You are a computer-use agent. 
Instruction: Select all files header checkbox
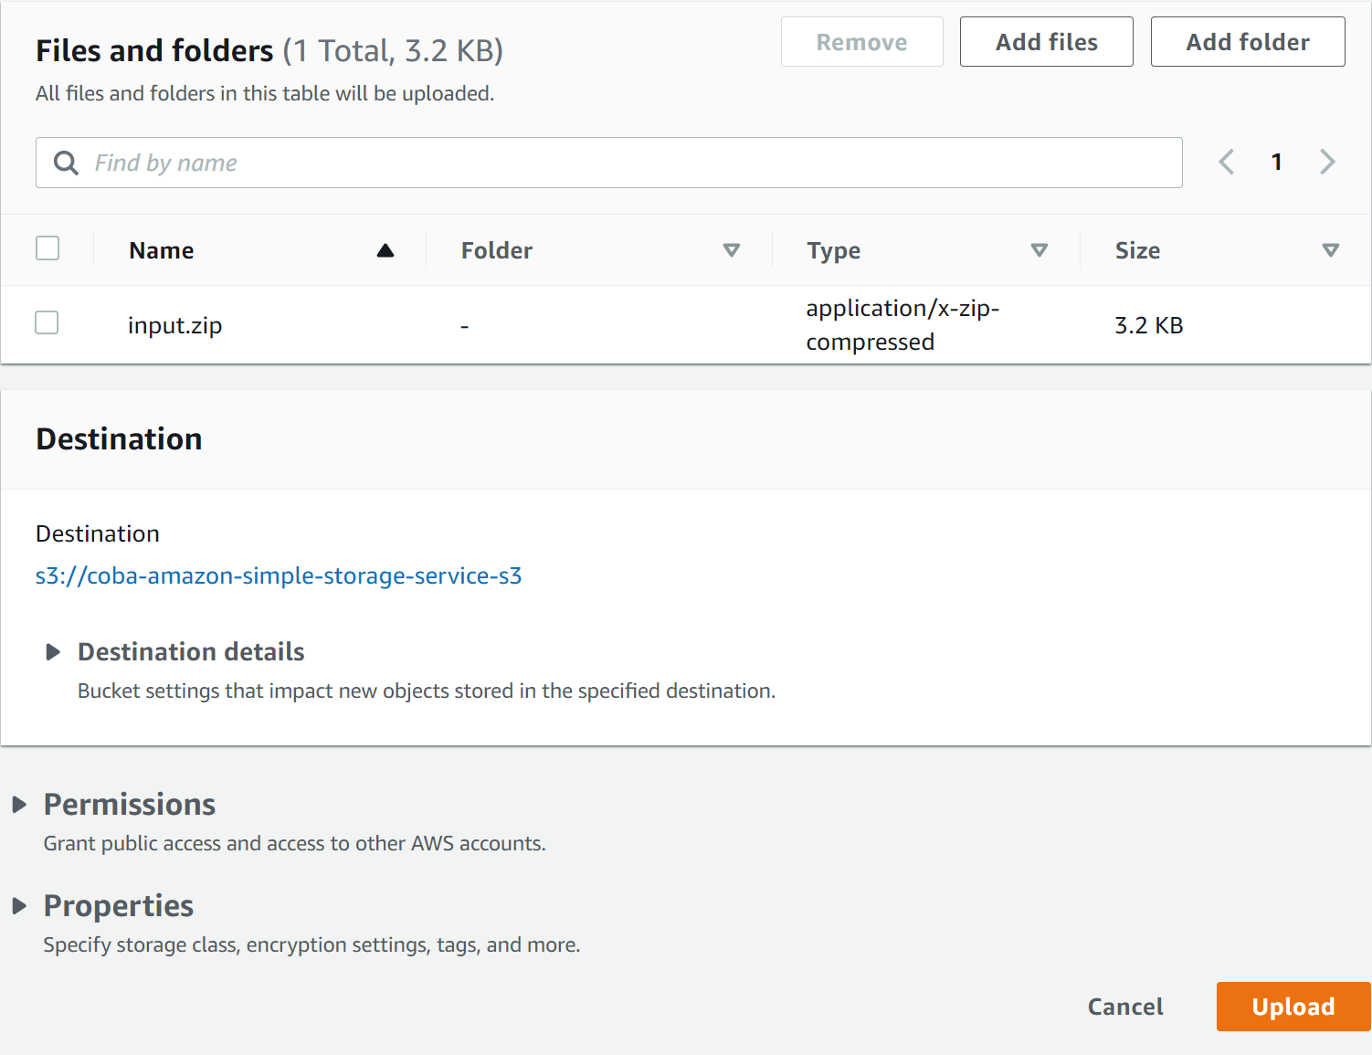[x=47, y=248]
